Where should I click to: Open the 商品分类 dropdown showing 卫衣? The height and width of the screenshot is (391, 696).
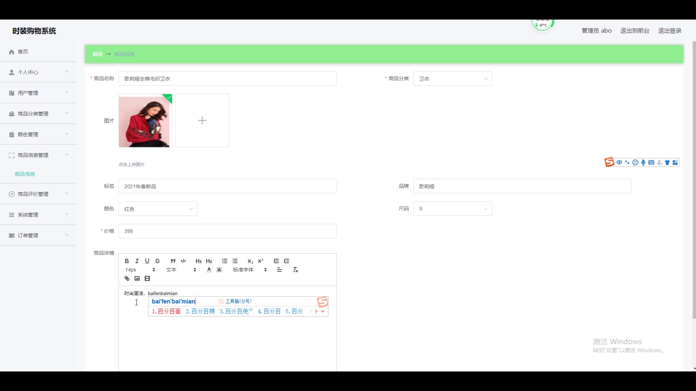tap(453, 79)
